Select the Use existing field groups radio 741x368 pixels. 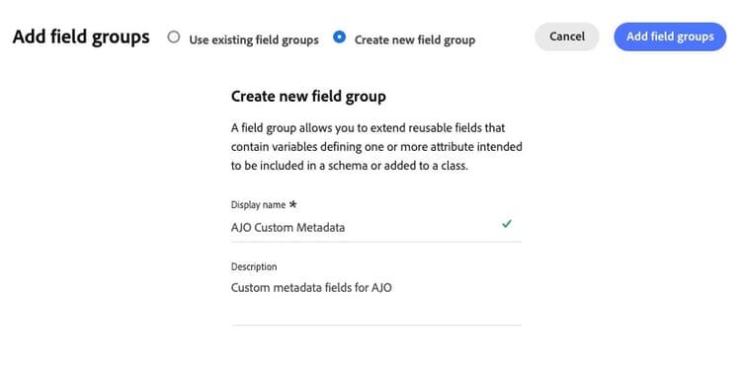174,37
